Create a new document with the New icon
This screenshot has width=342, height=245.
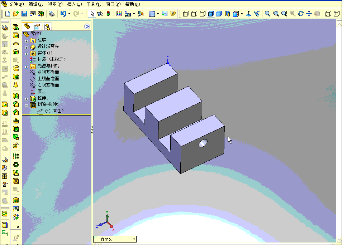point(8,14)
